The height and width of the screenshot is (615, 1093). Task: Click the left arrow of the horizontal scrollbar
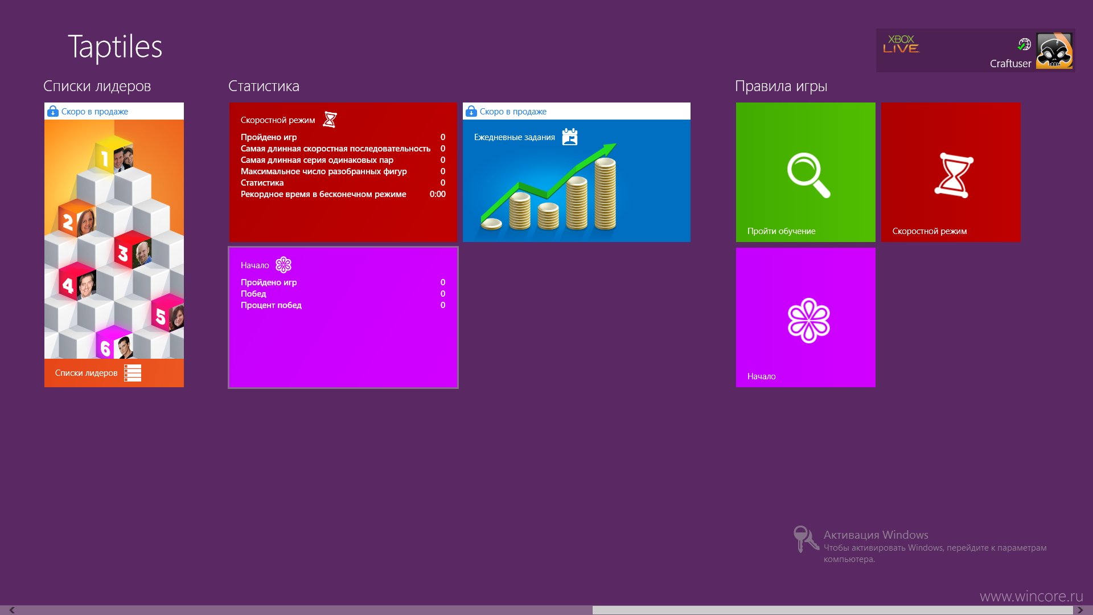click(x=11, y=610)
